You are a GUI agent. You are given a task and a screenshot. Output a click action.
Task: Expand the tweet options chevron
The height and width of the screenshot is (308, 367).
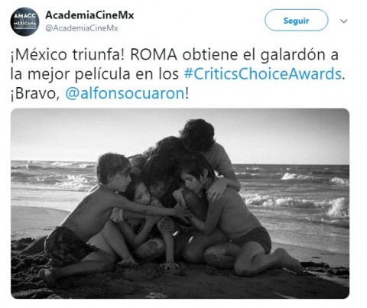(x=344, y=21)
